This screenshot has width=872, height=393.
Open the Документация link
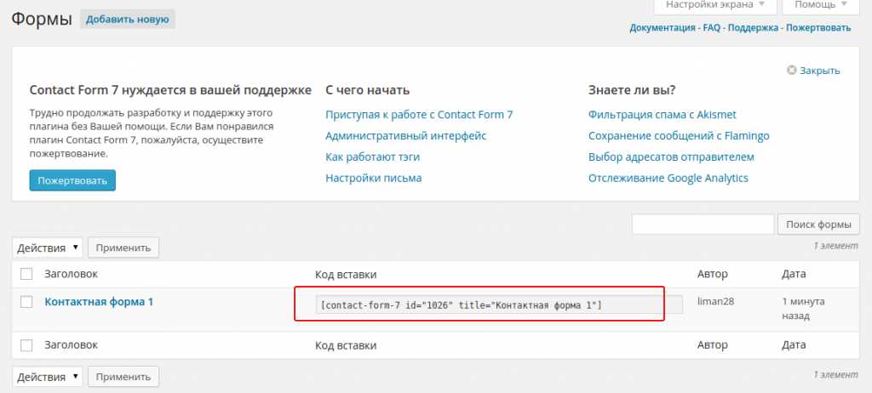(x=662, y=28)
